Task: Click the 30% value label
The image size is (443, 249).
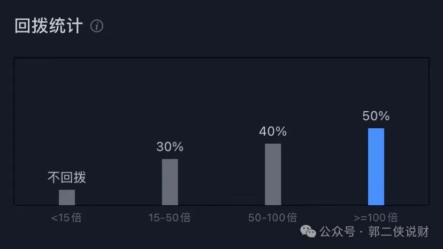Action: [x=170, y=147]
